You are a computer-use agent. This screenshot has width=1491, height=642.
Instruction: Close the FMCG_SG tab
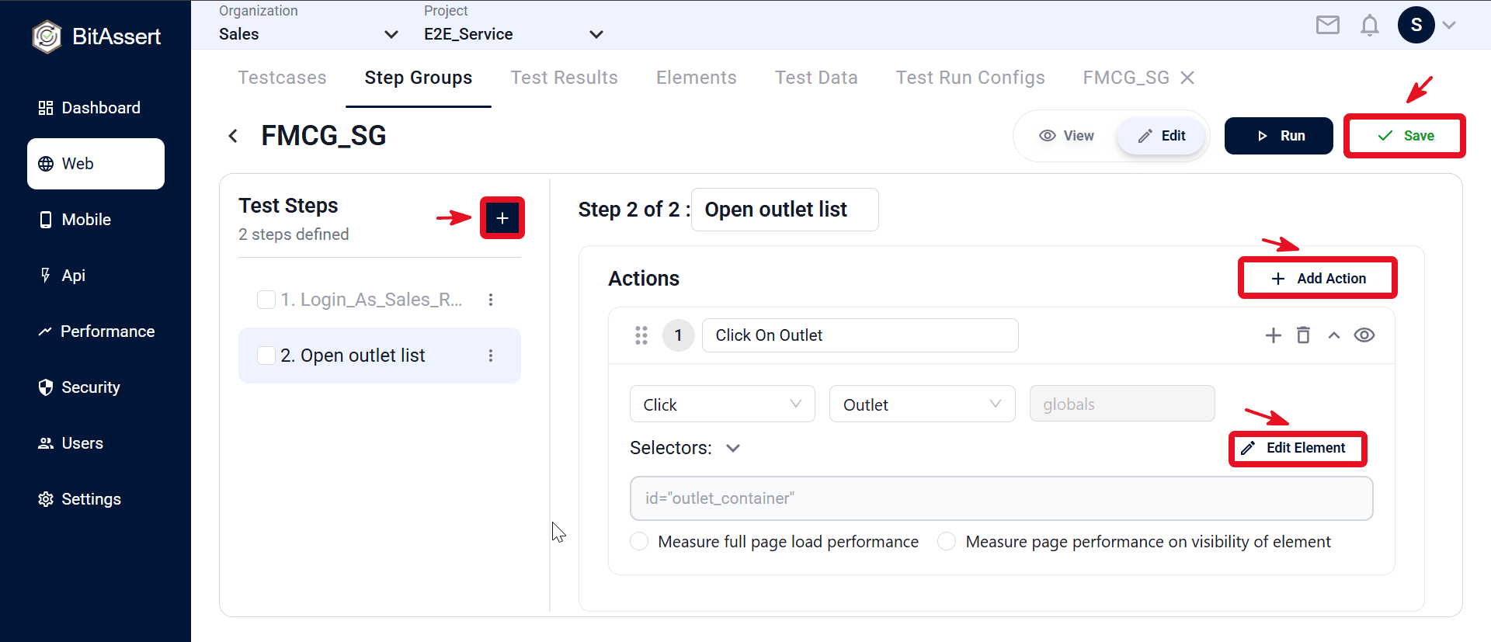[1187, 78]
